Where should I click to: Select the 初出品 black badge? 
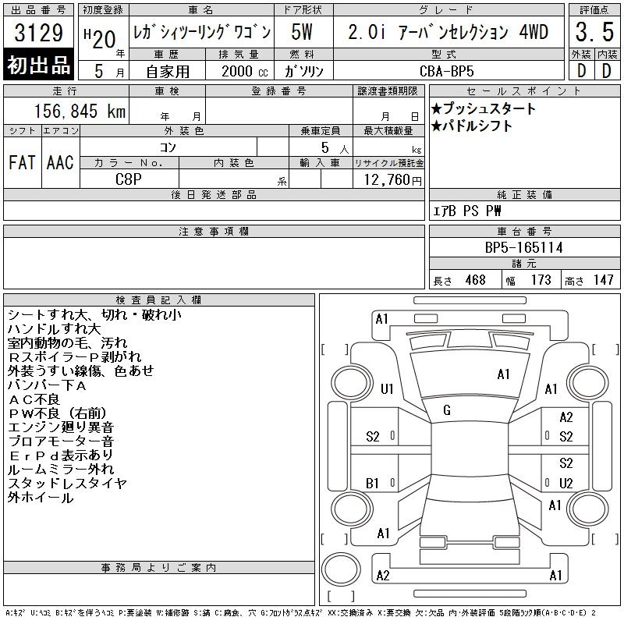pos(38,65)
